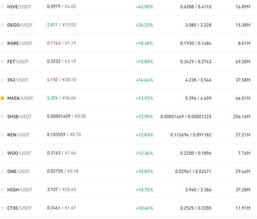Click the FET/USDT favorite star
The height and width of the screenshot is (219, 257).
2,61
